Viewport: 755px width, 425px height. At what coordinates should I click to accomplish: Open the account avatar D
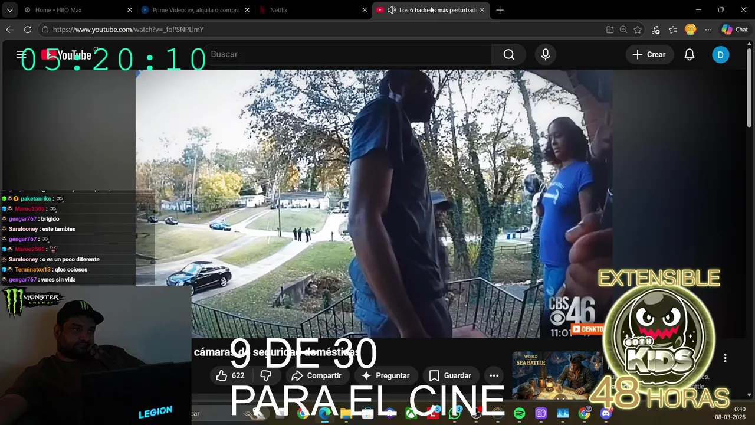[x=720, y=55]
